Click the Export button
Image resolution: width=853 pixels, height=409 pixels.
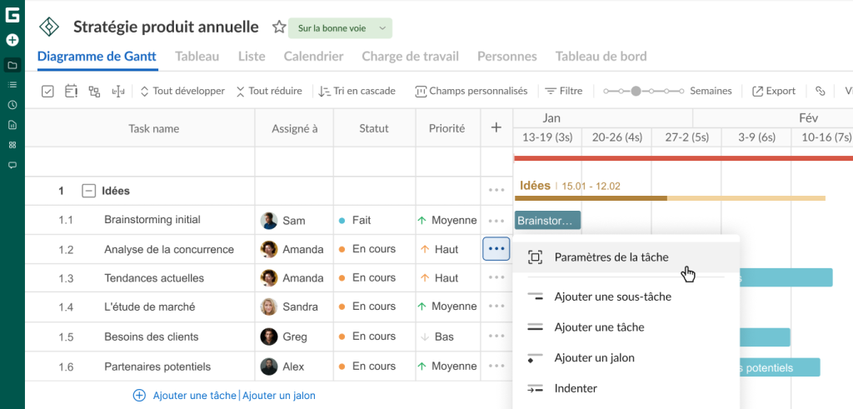tap(774, 92)
